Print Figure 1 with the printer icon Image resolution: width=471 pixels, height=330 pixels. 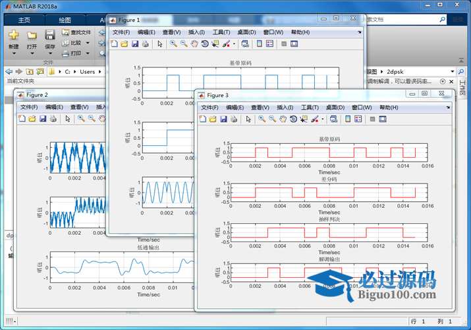(146, 44)
